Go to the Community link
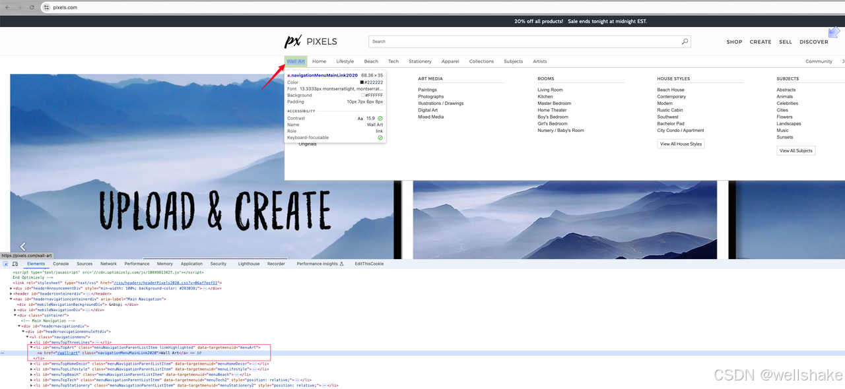Screen dimensions: 845x389 (819, 61)
